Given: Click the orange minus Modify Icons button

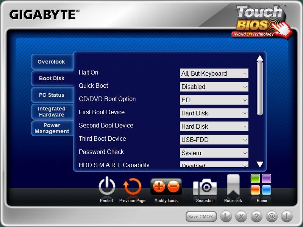Looking at the screenshot, I should coord(173,187).
